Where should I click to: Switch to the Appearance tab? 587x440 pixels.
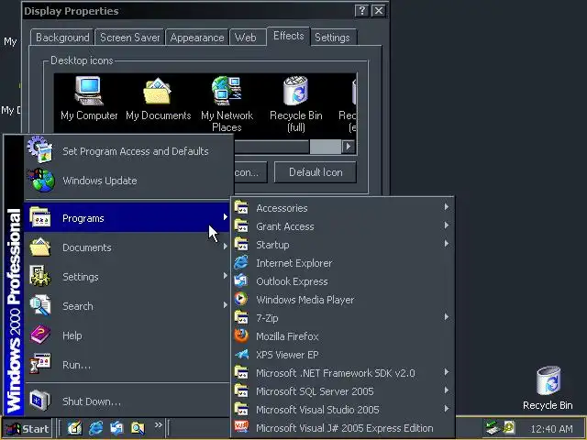point(197,38)
